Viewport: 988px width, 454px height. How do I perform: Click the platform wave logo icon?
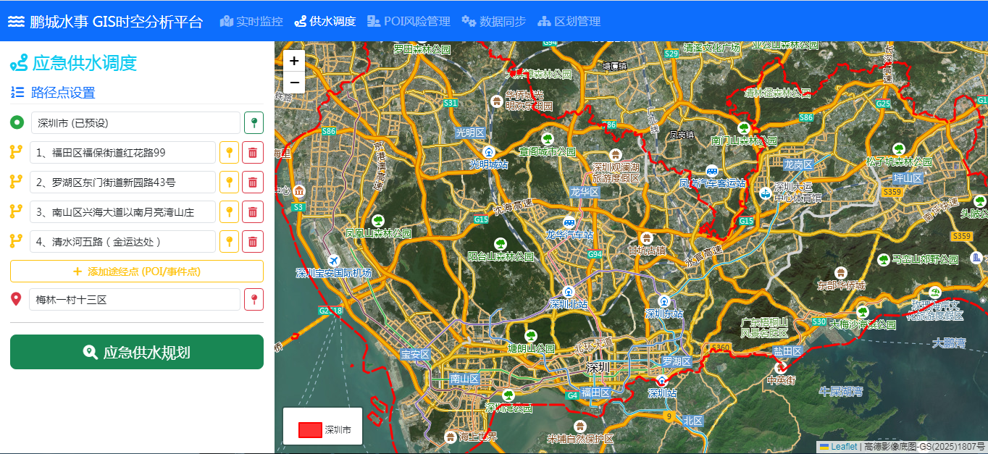tap(17, 22)
